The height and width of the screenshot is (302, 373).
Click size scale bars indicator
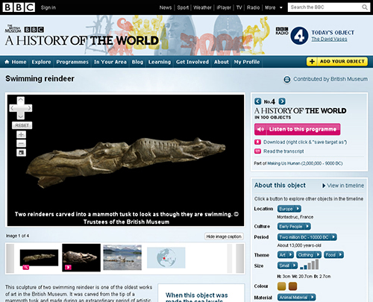tap(310, 265)
